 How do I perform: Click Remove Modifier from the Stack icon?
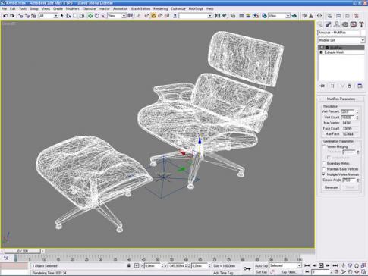tap(350, 86)
